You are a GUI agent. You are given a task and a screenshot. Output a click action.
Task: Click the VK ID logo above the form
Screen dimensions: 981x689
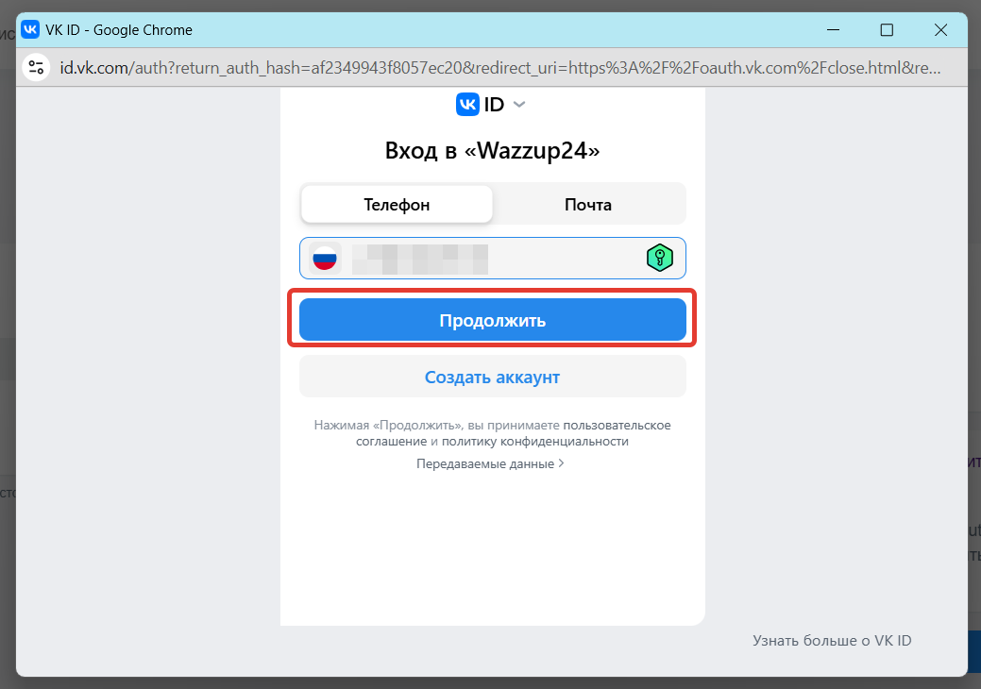(x=480, y=105)
